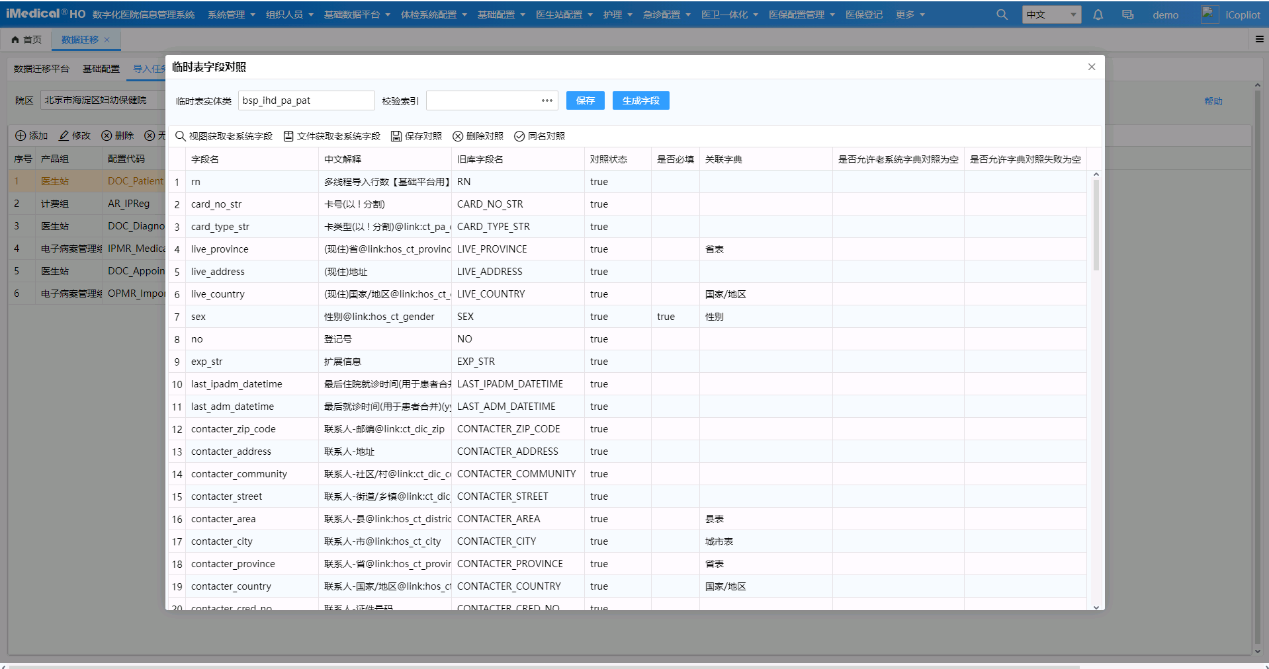This screenshot has height=669, width=1269.
Task: Open the 护理 menu
Action: pos(617,15)
